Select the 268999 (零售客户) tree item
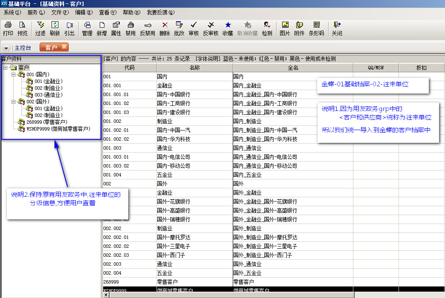This screenshot has height=298, width=445. [x=46, y=122]
